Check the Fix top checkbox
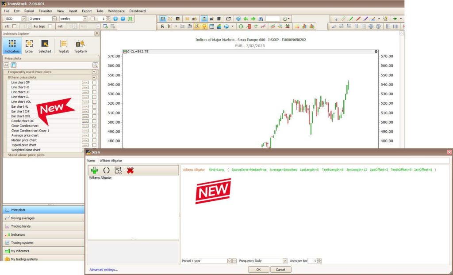 (x=50, y=26)
